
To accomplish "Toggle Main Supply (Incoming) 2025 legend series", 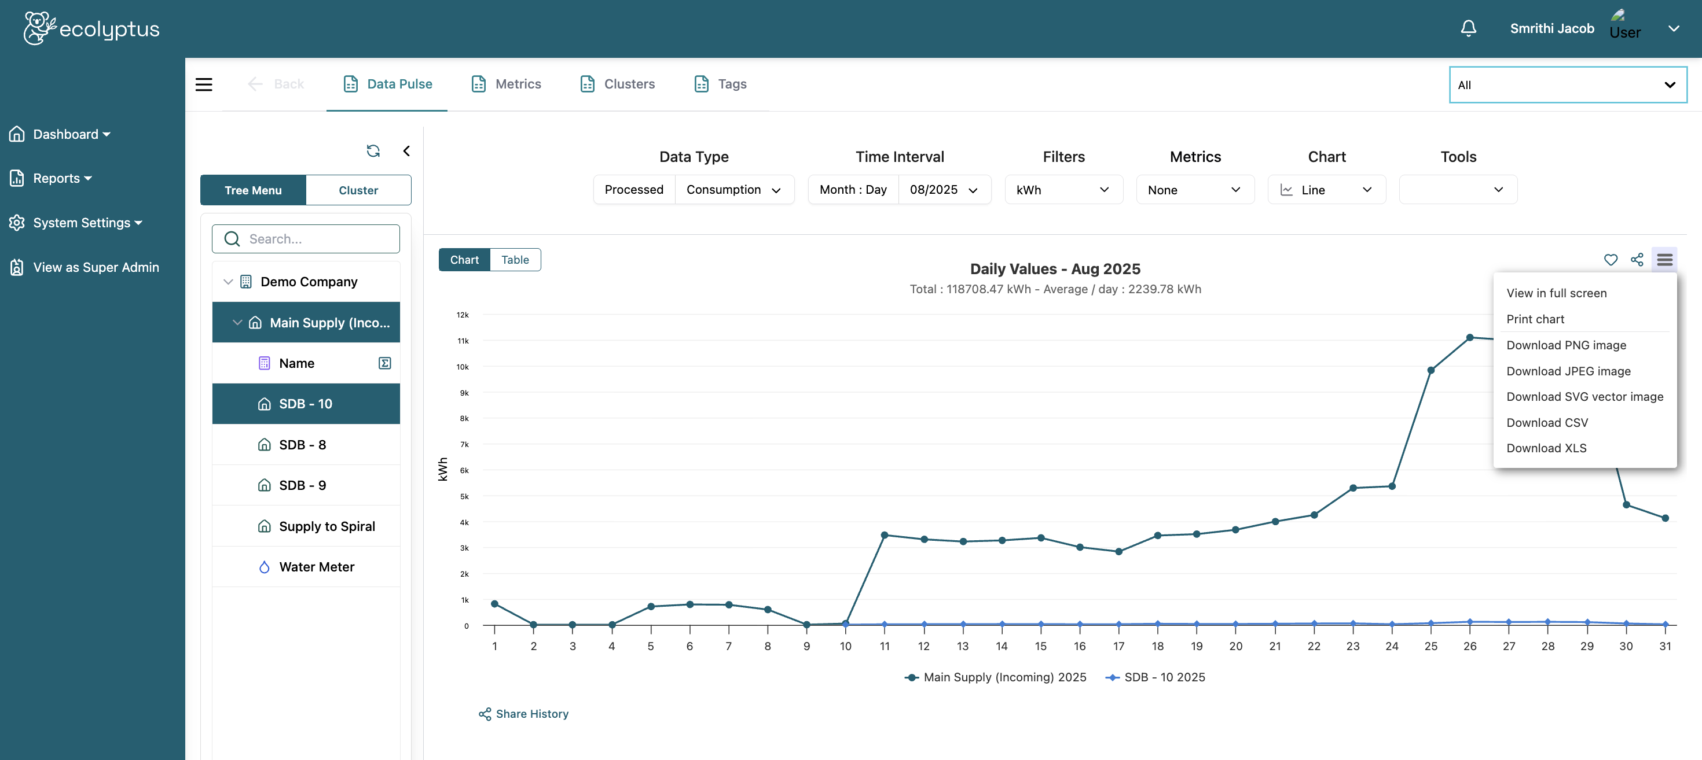I will pyautogui.click(x=1004, y=677).
